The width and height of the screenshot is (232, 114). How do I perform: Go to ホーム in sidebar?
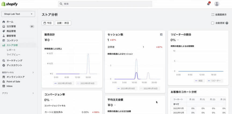click(10, 22)
